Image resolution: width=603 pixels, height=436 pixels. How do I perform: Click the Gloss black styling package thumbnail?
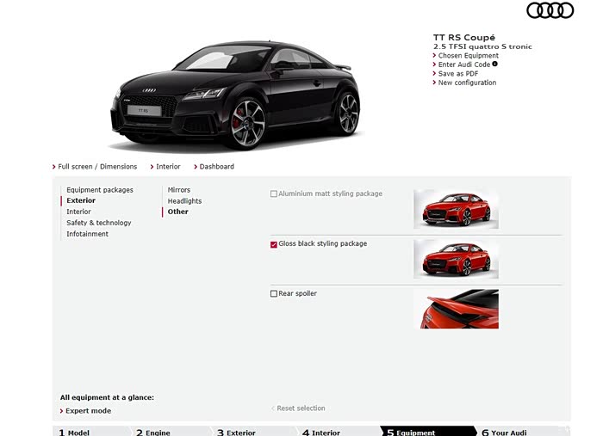click(x=456, y=259)
